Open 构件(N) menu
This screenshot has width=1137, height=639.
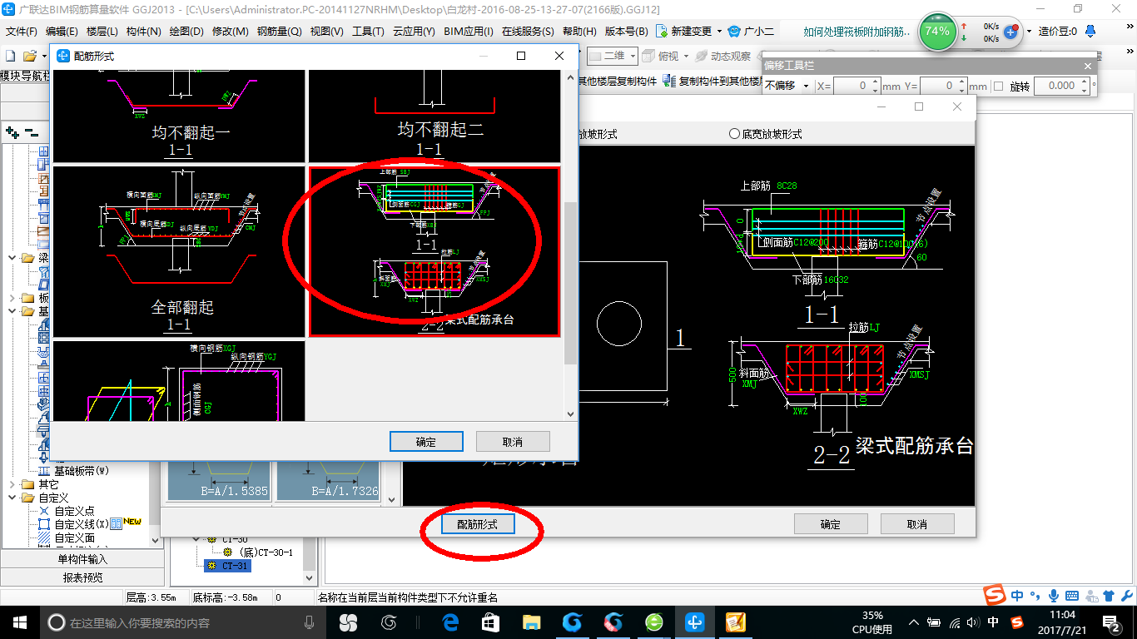tap(143, 31)
